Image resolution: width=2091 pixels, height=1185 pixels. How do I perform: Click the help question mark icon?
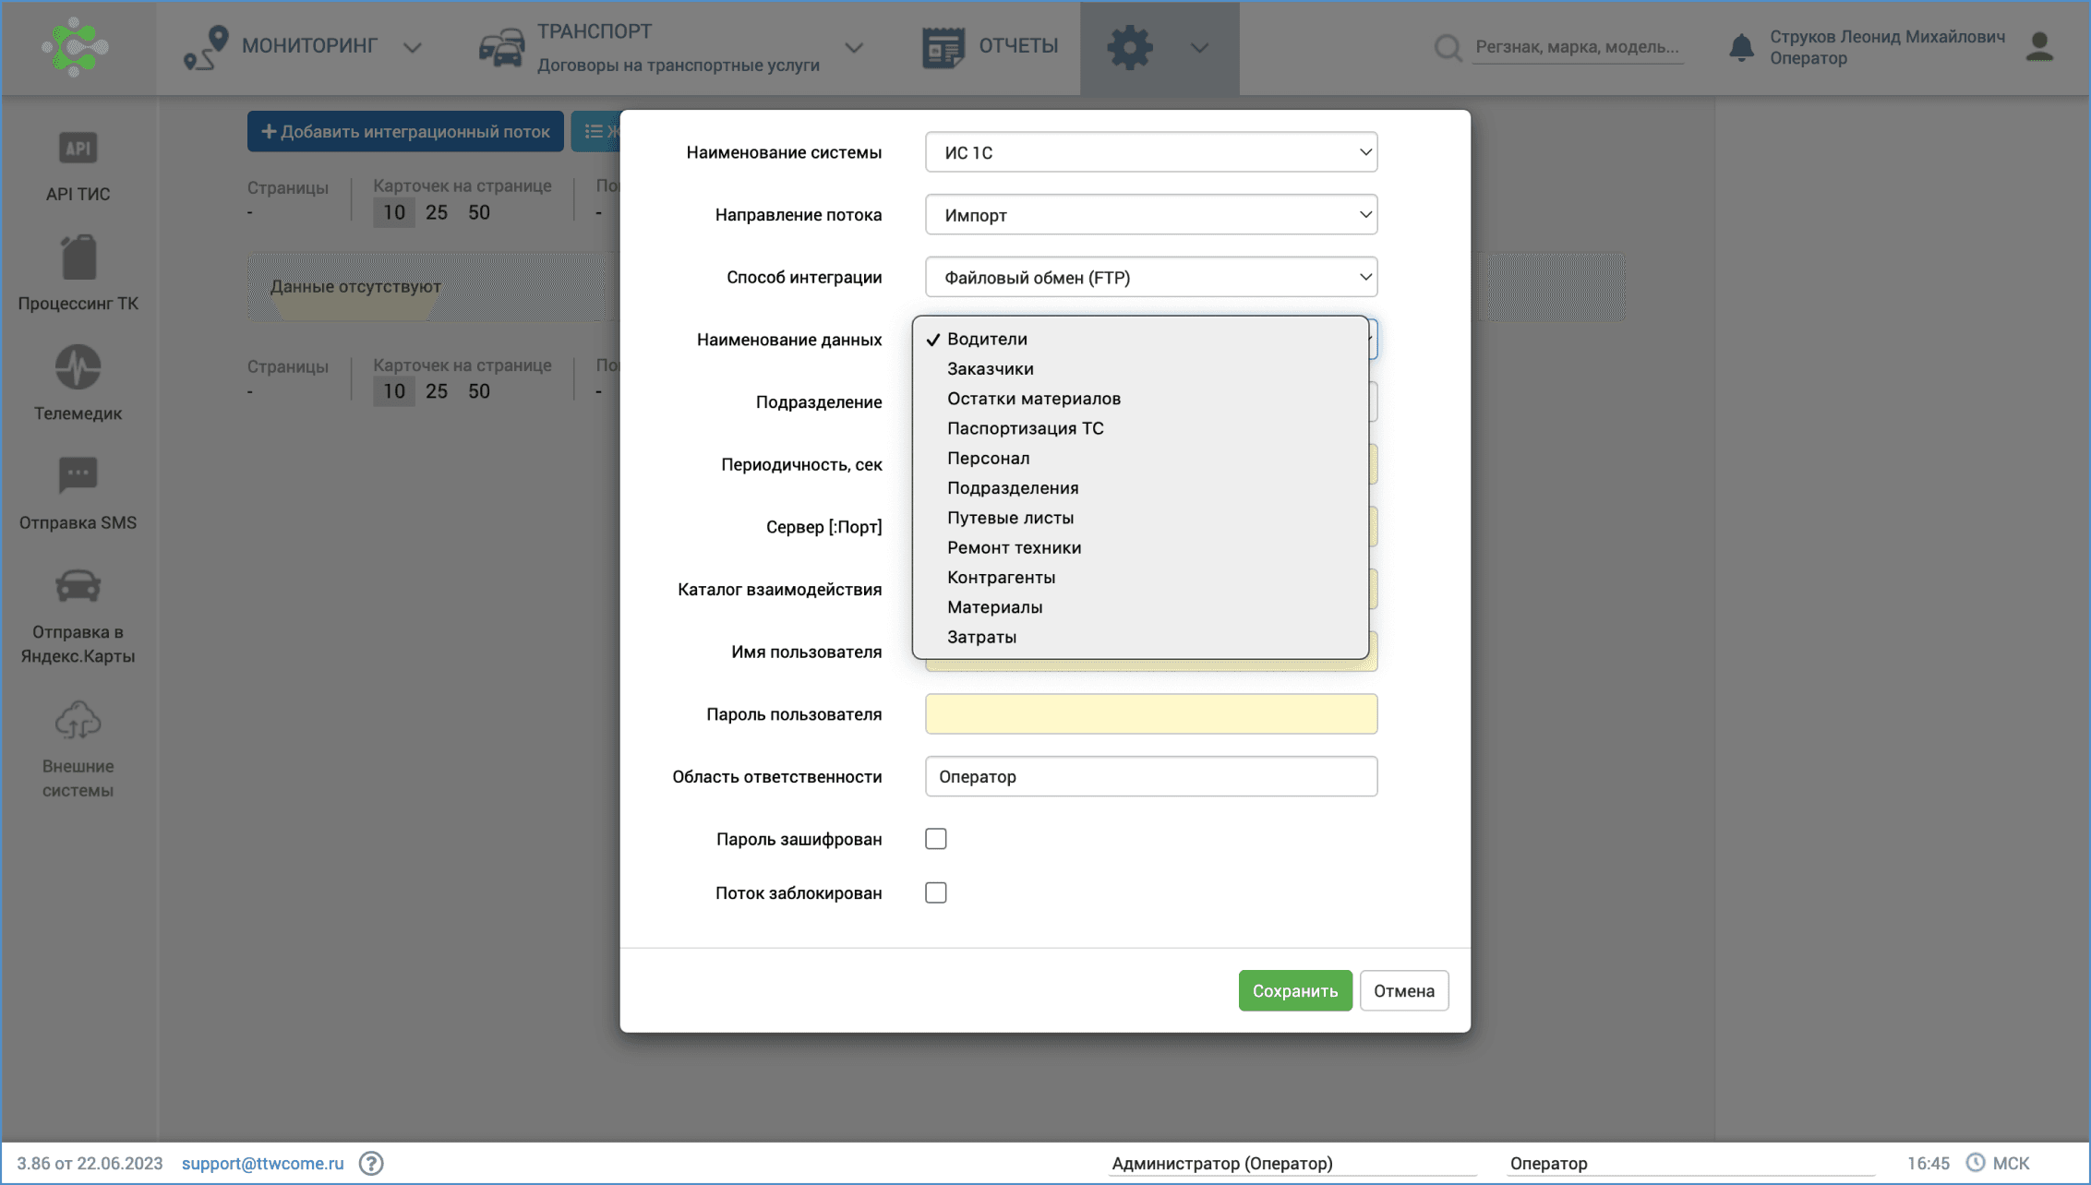pos(371,1163)
